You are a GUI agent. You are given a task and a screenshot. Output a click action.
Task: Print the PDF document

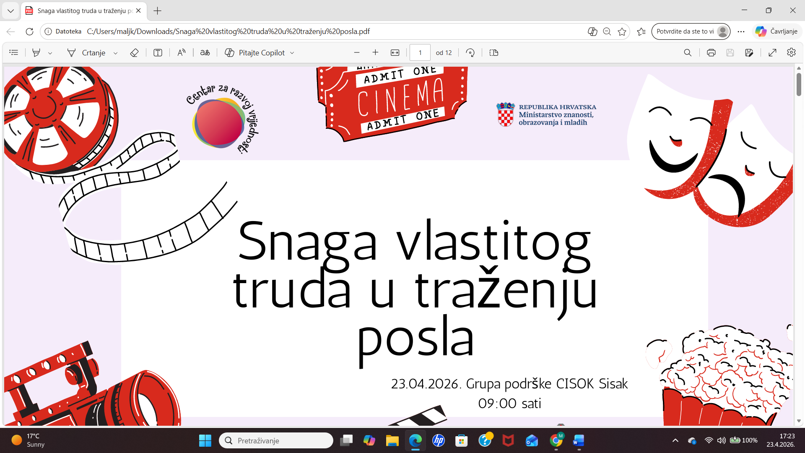pos(711,52)
